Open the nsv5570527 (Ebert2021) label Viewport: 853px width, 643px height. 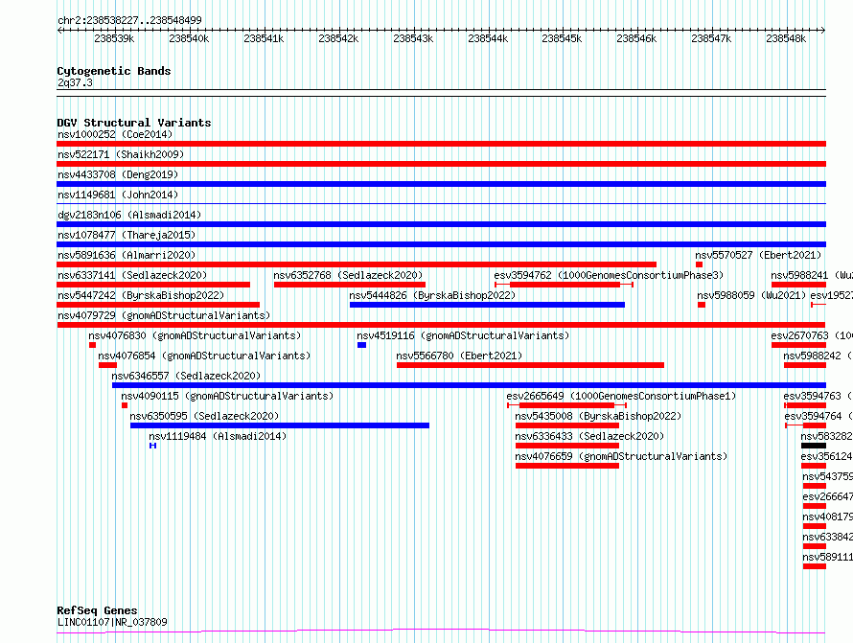(x=758, y=255)
